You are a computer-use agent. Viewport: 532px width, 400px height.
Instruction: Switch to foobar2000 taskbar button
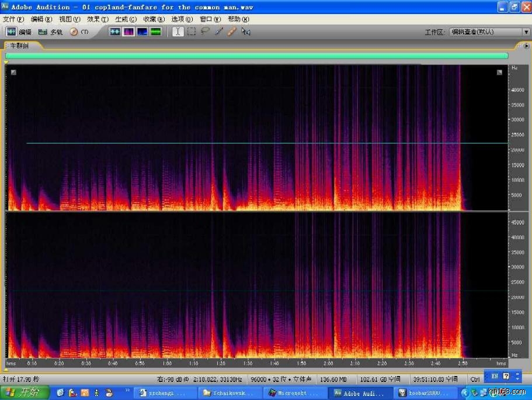(x=426, y=393)
